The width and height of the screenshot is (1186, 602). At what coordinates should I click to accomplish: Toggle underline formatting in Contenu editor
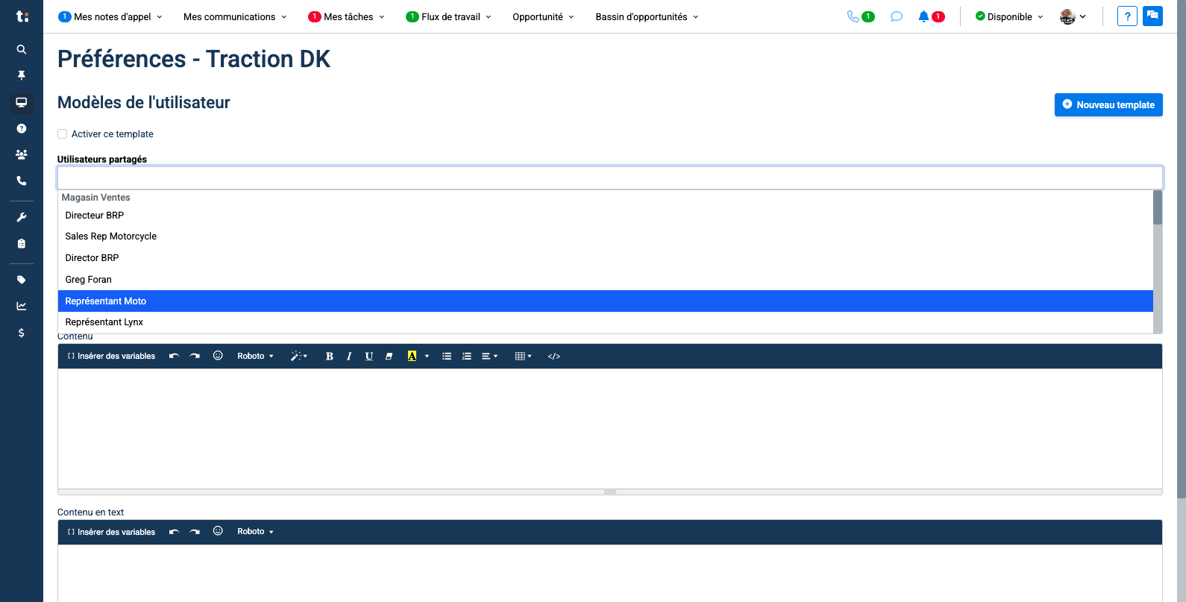point(368,357)
